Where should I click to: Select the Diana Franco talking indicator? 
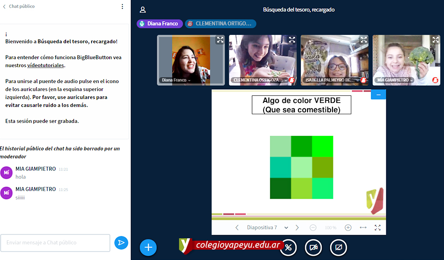click(x=160, y=24)
